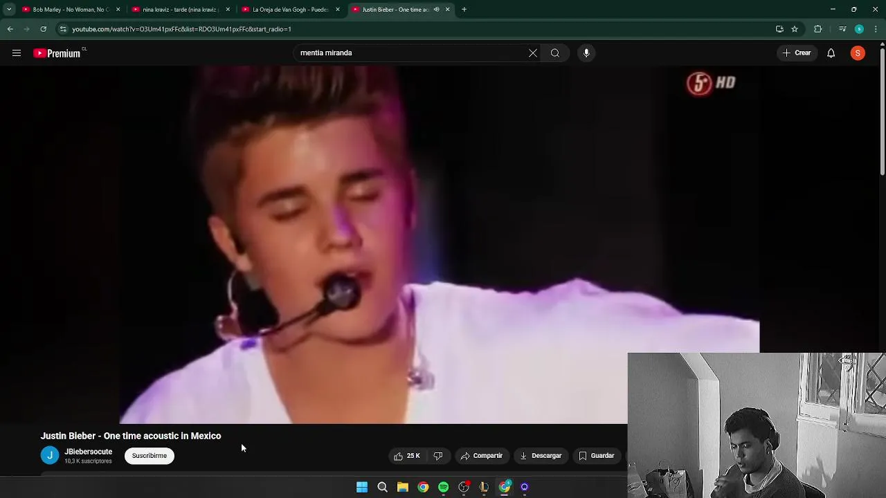Close the nina kraviz tab
Screen dimensions: 886x498
coord(228,10)
